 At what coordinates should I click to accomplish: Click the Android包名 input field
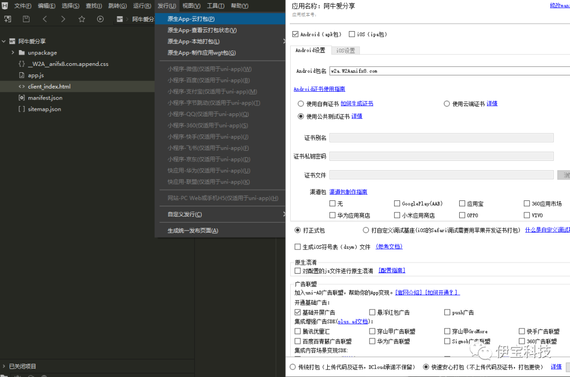(450, 71)
